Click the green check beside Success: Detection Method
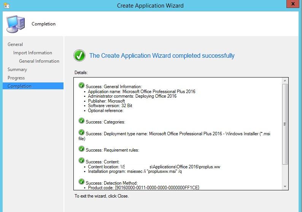Screen dimensions: 302x212 point(81,182)
